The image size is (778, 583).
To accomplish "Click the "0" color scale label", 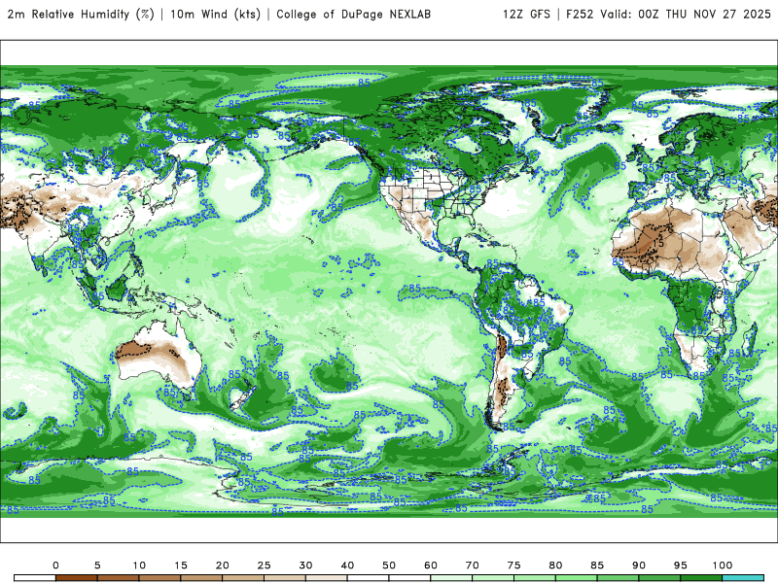I will pos(55,566).
